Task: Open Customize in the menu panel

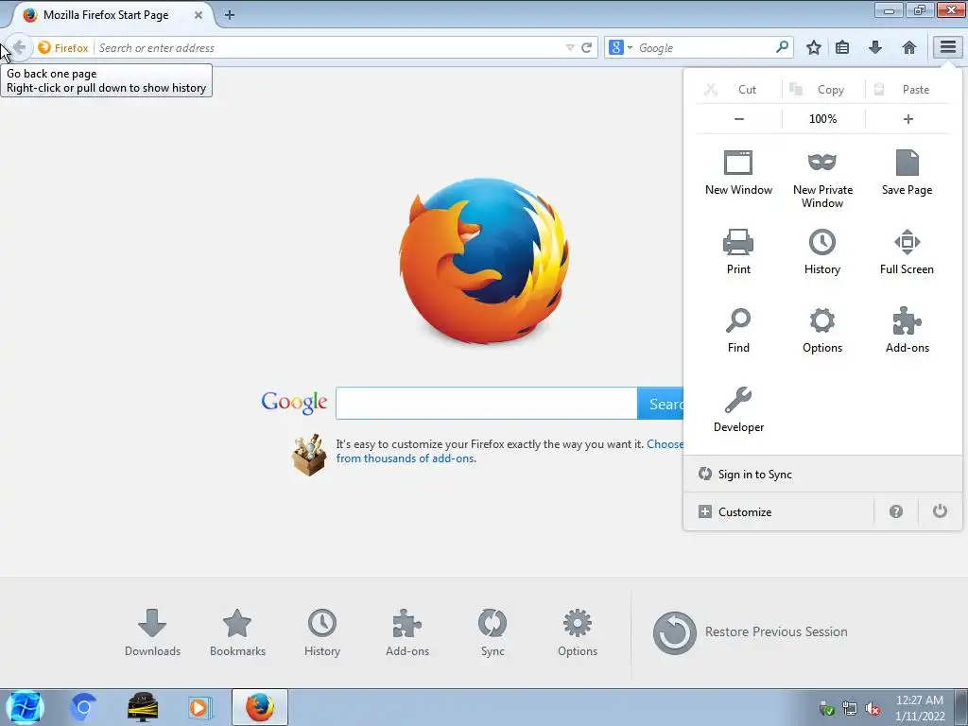Action: (779, 511)
